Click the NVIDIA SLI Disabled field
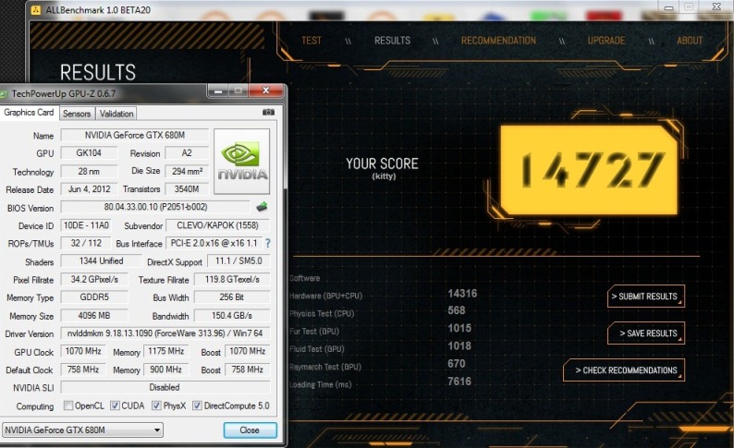Viewport: 734px width, 448px height. 165,387
